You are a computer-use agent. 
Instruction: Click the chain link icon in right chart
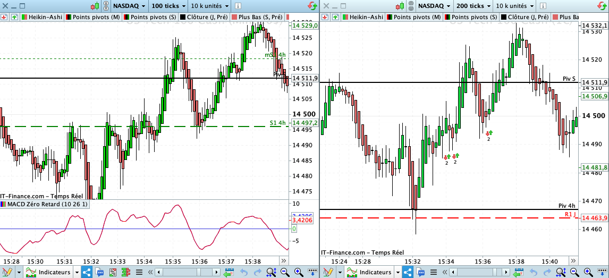(410, 6)
